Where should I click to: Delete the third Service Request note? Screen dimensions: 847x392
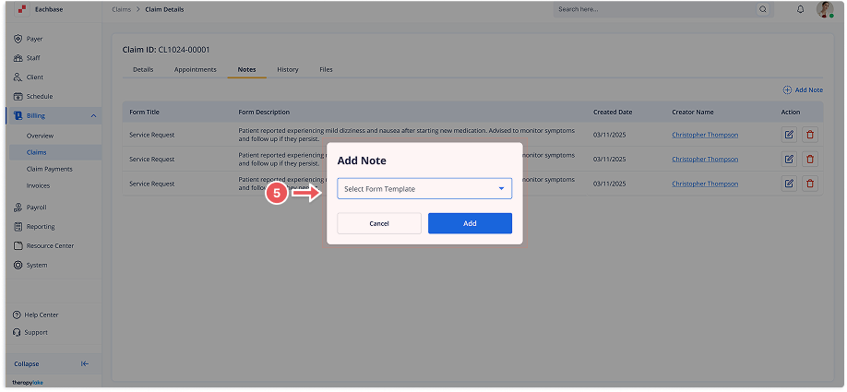coord(810,184)
